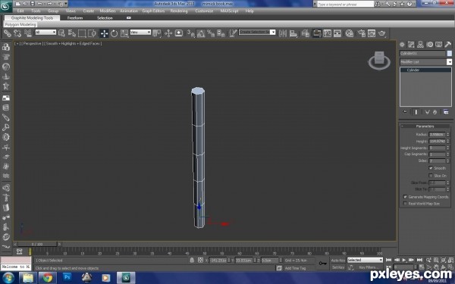Toggle Generate Mapping Coords checkbox
The image size is (455, 284).
(405, 197)
